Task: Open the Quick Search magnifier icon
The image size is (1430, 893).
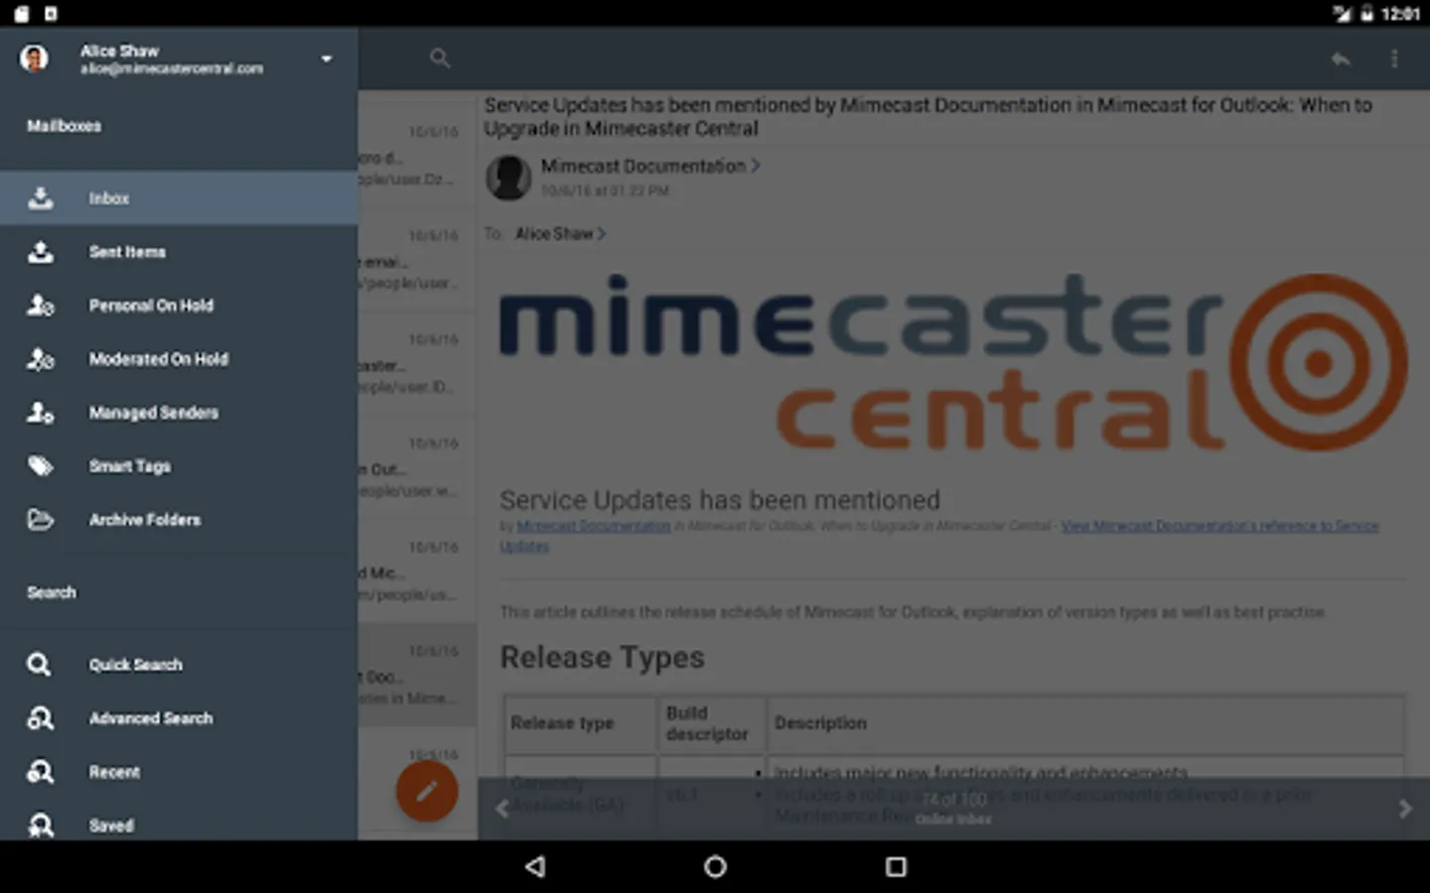Action: pos(39,665)
